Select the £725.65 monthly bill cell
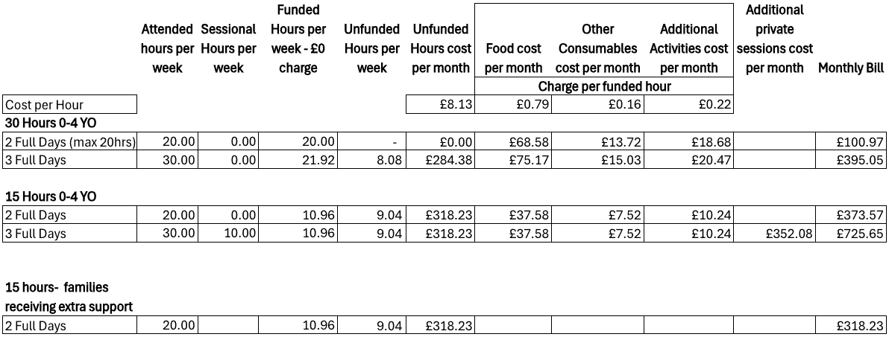This screenshot has height=337, width=889. point(850,234)
